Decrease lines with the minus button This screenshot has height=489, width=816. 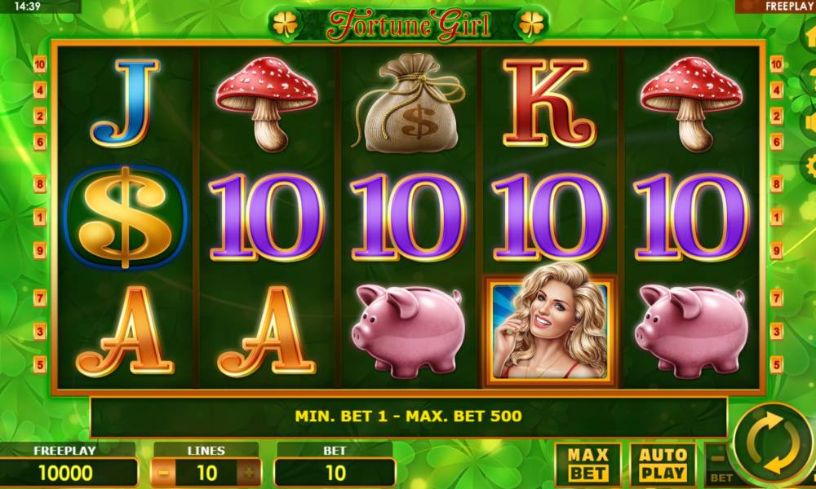(163, 473)
